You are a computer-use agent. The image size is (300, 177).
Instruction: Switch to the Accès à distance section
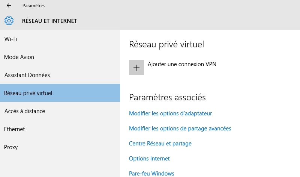[x=60, y=111]
